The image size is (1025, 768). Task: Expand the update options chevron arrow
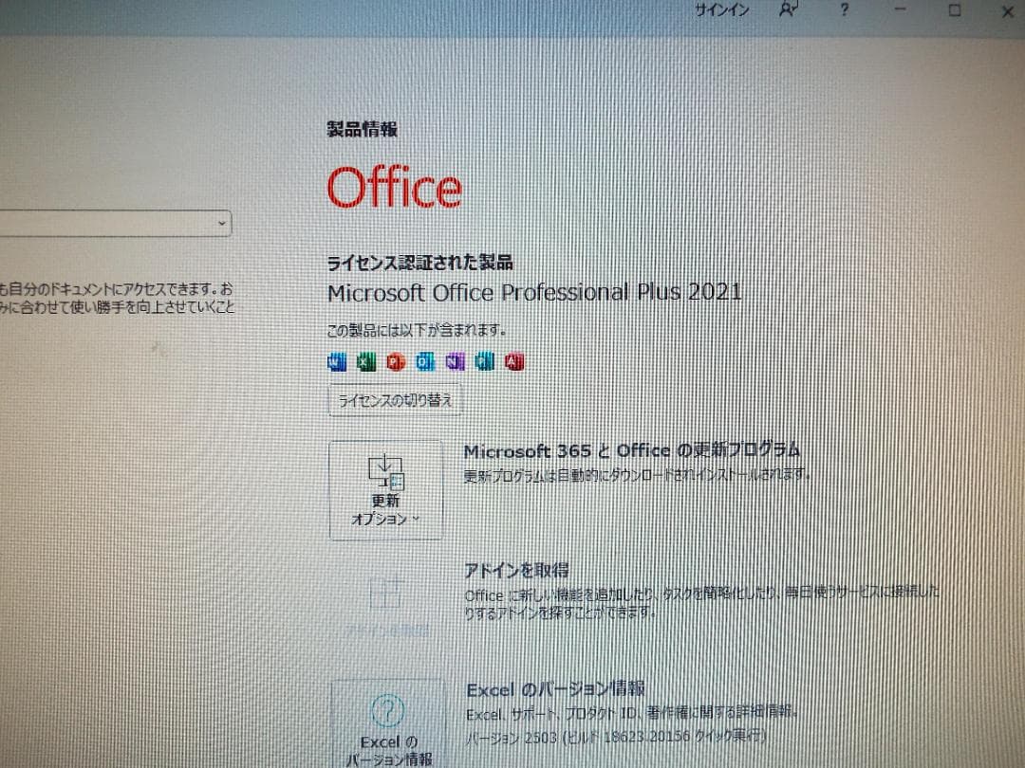[416, 520]
